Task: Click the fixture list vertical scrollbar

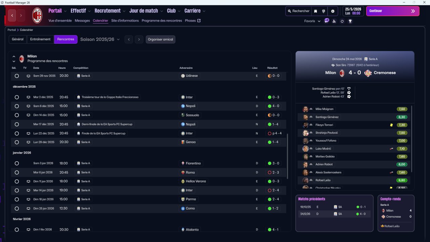Action: click(x=288, y=156)
